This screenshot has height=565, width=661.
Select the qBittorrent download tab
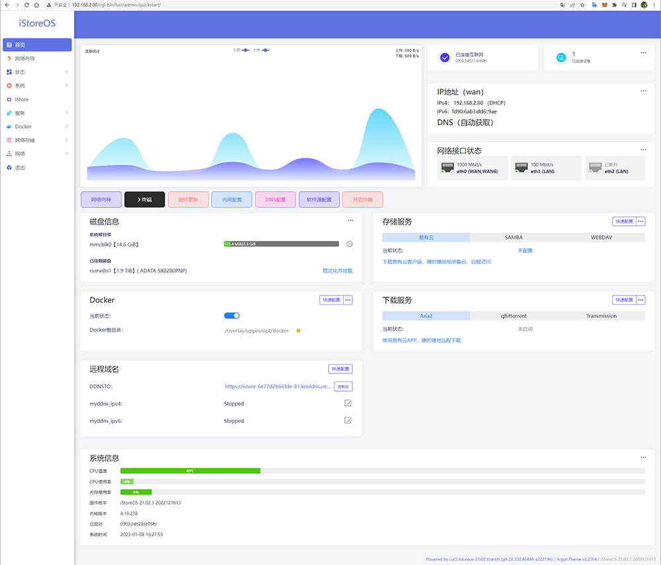pos(514,316)
